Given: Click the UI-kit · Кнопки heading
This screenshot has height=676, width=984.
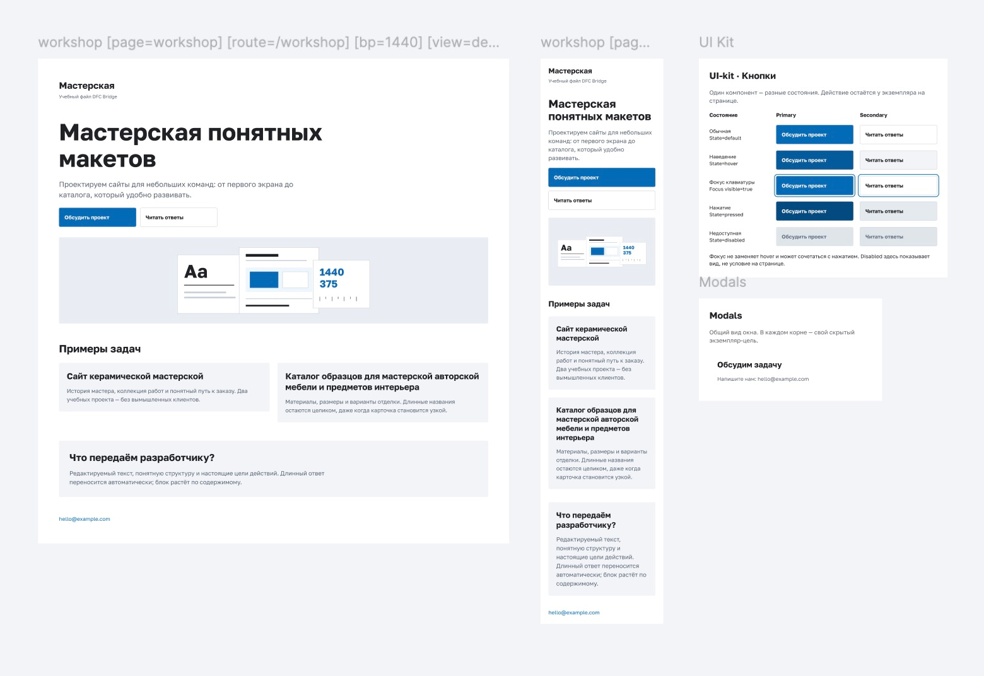Looking at the screenshot, I should pos(742,76).
